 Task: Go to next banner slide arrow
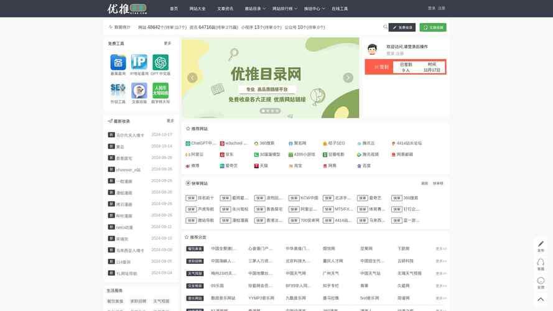coord(348,78)
